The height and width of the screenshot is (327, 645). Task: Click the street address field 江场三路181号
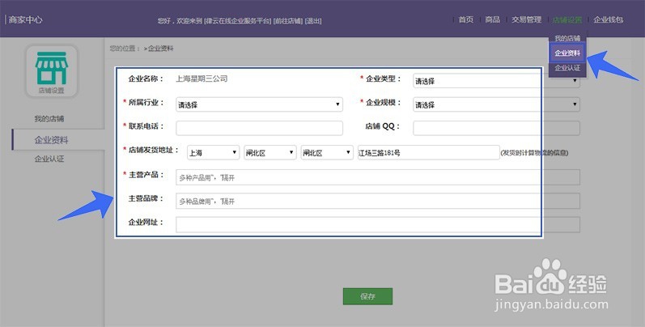tap(428, 153)
